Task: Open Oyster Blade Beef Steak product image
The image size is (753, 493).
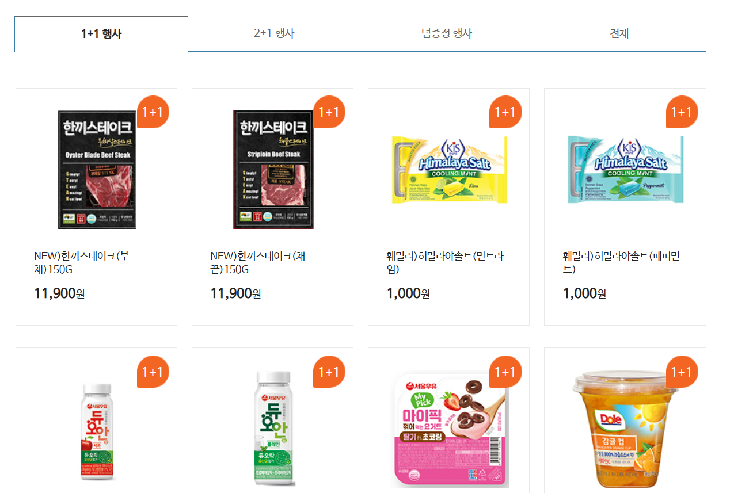Action: [x=97, y=170]
